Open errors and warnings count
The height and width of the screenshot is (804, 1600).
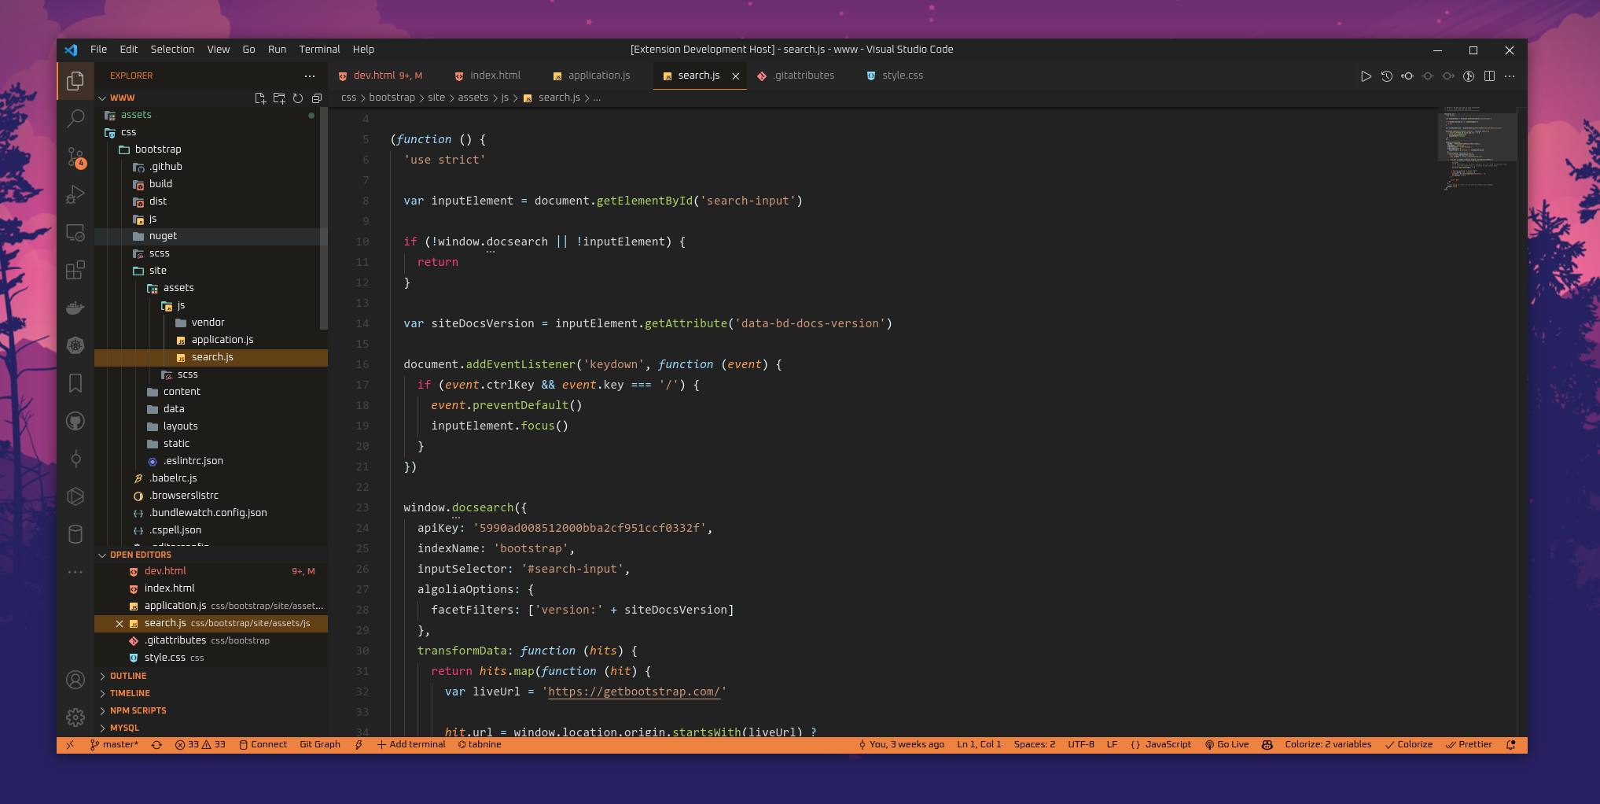tap(200, 744)
